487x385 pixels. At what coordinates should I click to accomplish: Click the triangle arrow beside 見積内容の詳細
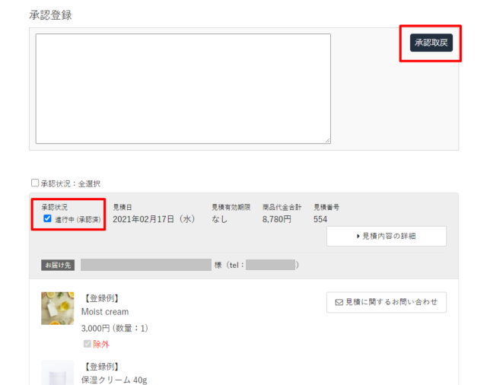pyautogui.click(x=358, y=237)
